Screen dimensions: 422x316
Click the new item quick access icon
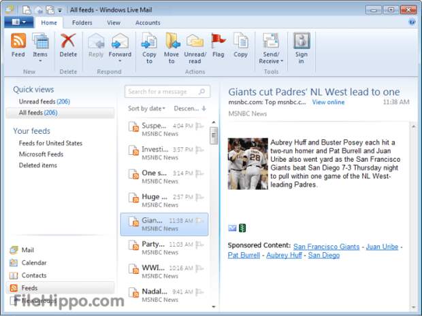(27, 10)
